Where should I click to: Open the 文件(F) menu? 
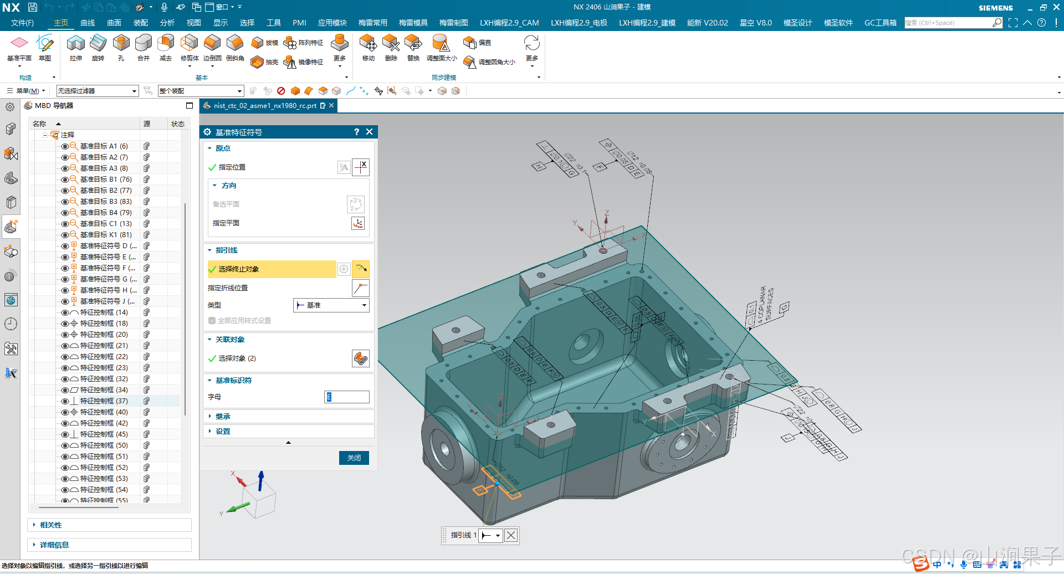pos(22,23)
